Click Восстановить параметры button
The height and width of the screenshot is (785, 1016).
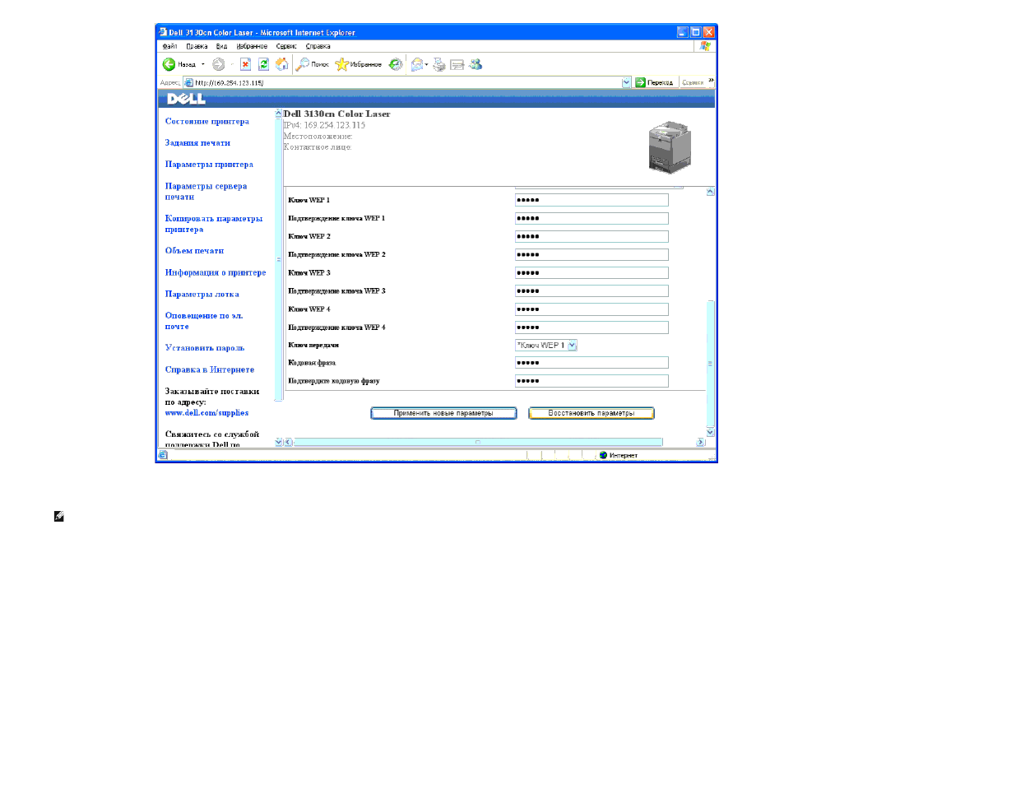coord(592,413)
